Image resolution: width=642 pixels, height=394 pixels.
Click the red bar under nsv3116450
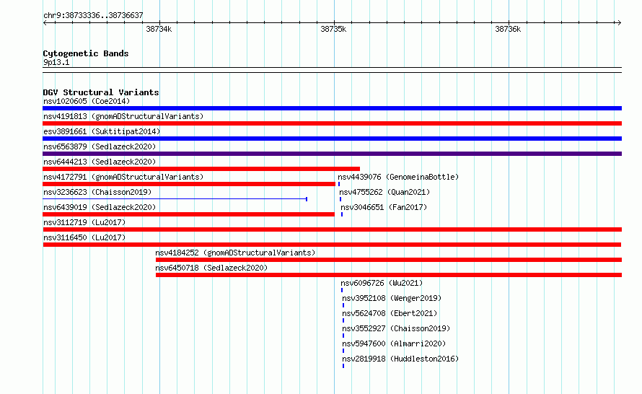tap(332, 245)
